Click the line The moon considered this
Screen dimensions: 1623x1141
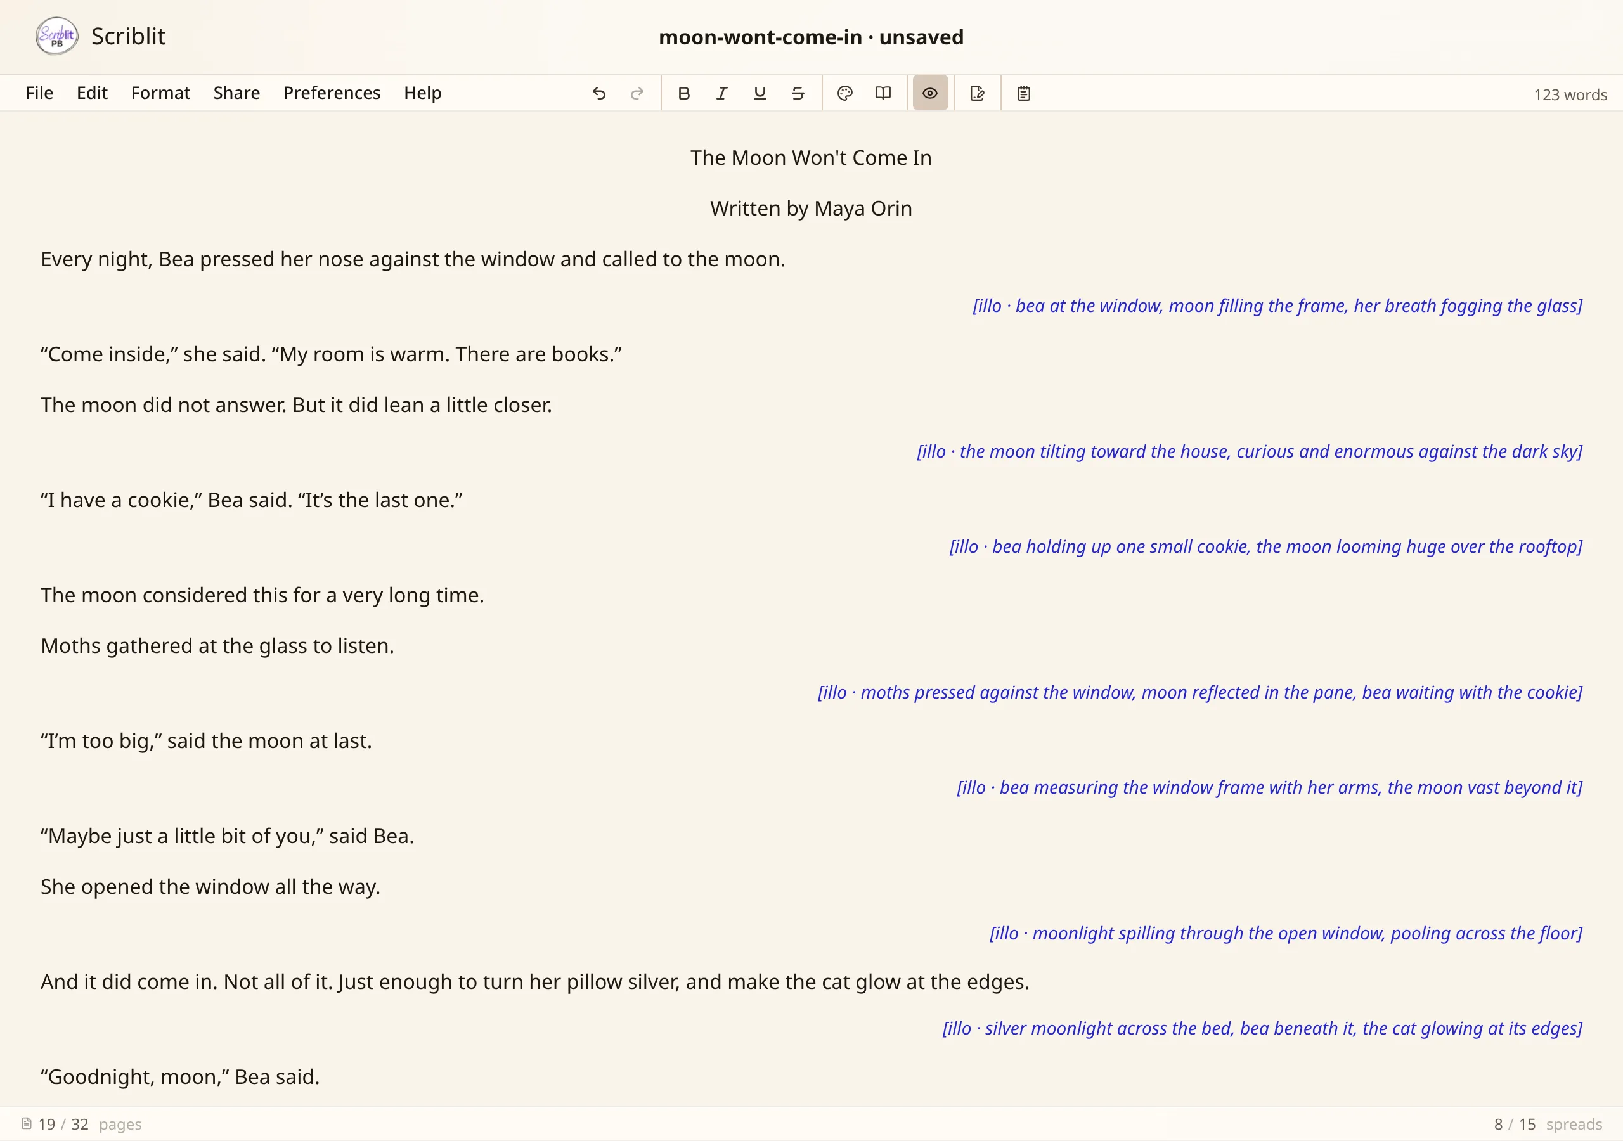(x=262, y=595)
